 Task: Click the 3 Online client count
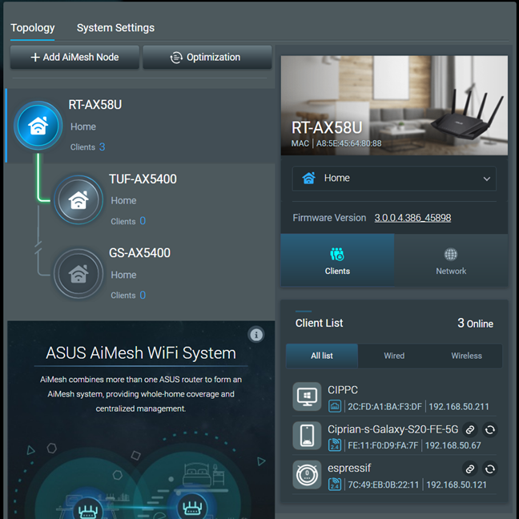click(475, 323)
